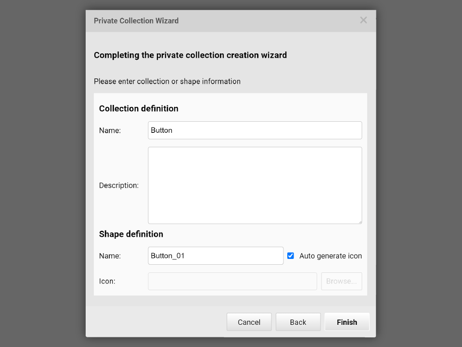Click the Description text area resize handle
The image size is (462, 347).
[359, 221]
